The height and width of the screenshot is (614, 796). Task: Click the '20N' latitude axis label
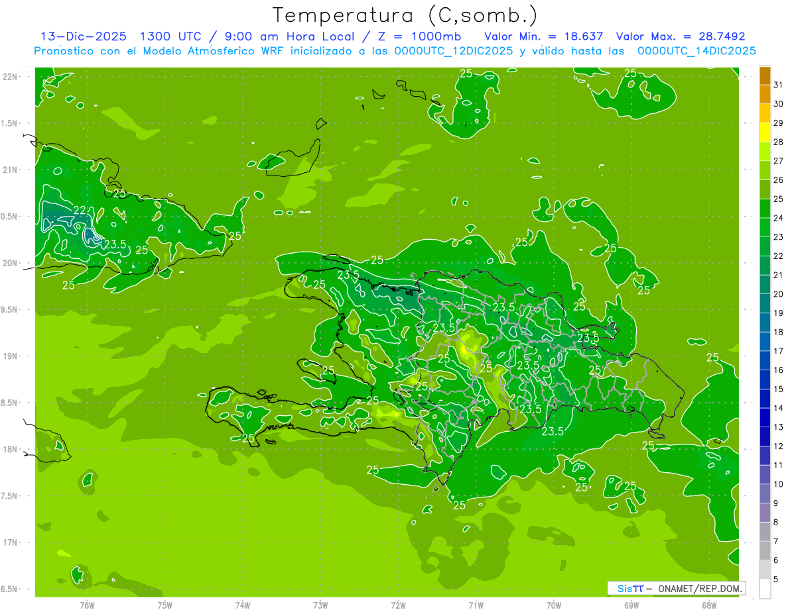click(10, 264)
